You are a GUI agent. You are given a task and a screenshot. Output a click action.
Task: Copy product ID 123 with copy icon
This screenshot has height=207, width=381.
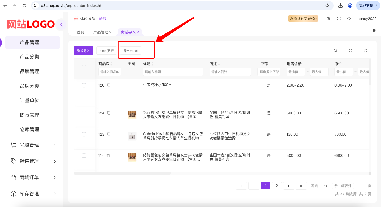tap(109, 134)
